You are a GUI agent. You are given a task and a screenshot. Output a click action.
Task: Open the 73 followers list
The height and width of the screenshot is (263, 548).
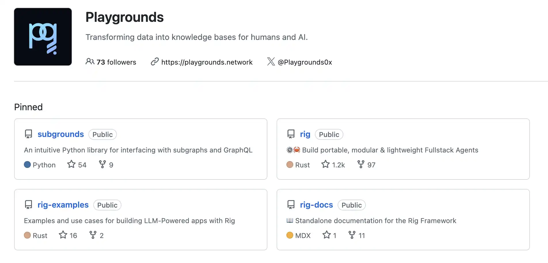pyautogui.click(x=116, y=62)
